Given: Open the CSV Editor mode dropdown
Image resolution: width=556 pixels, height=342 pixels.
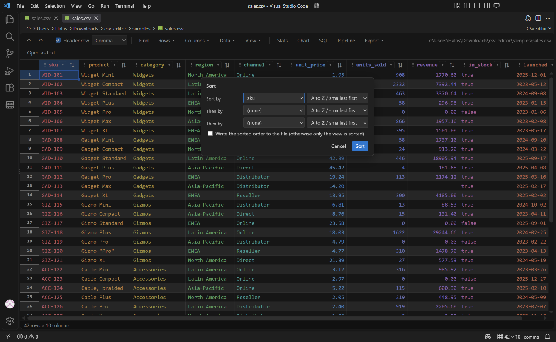Looking at the screenshot, I should (x=539, y=29).
